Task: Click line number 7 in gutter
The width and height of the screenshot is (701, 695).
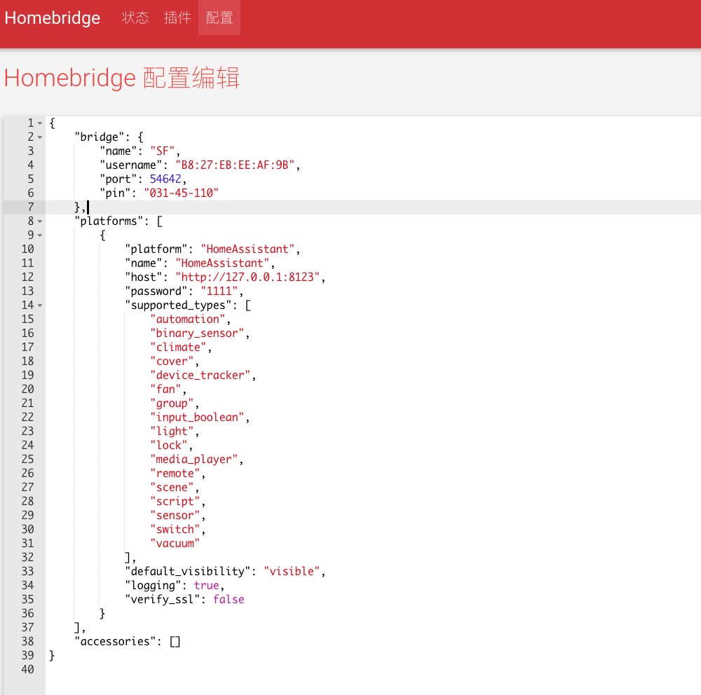Action: 31,207
